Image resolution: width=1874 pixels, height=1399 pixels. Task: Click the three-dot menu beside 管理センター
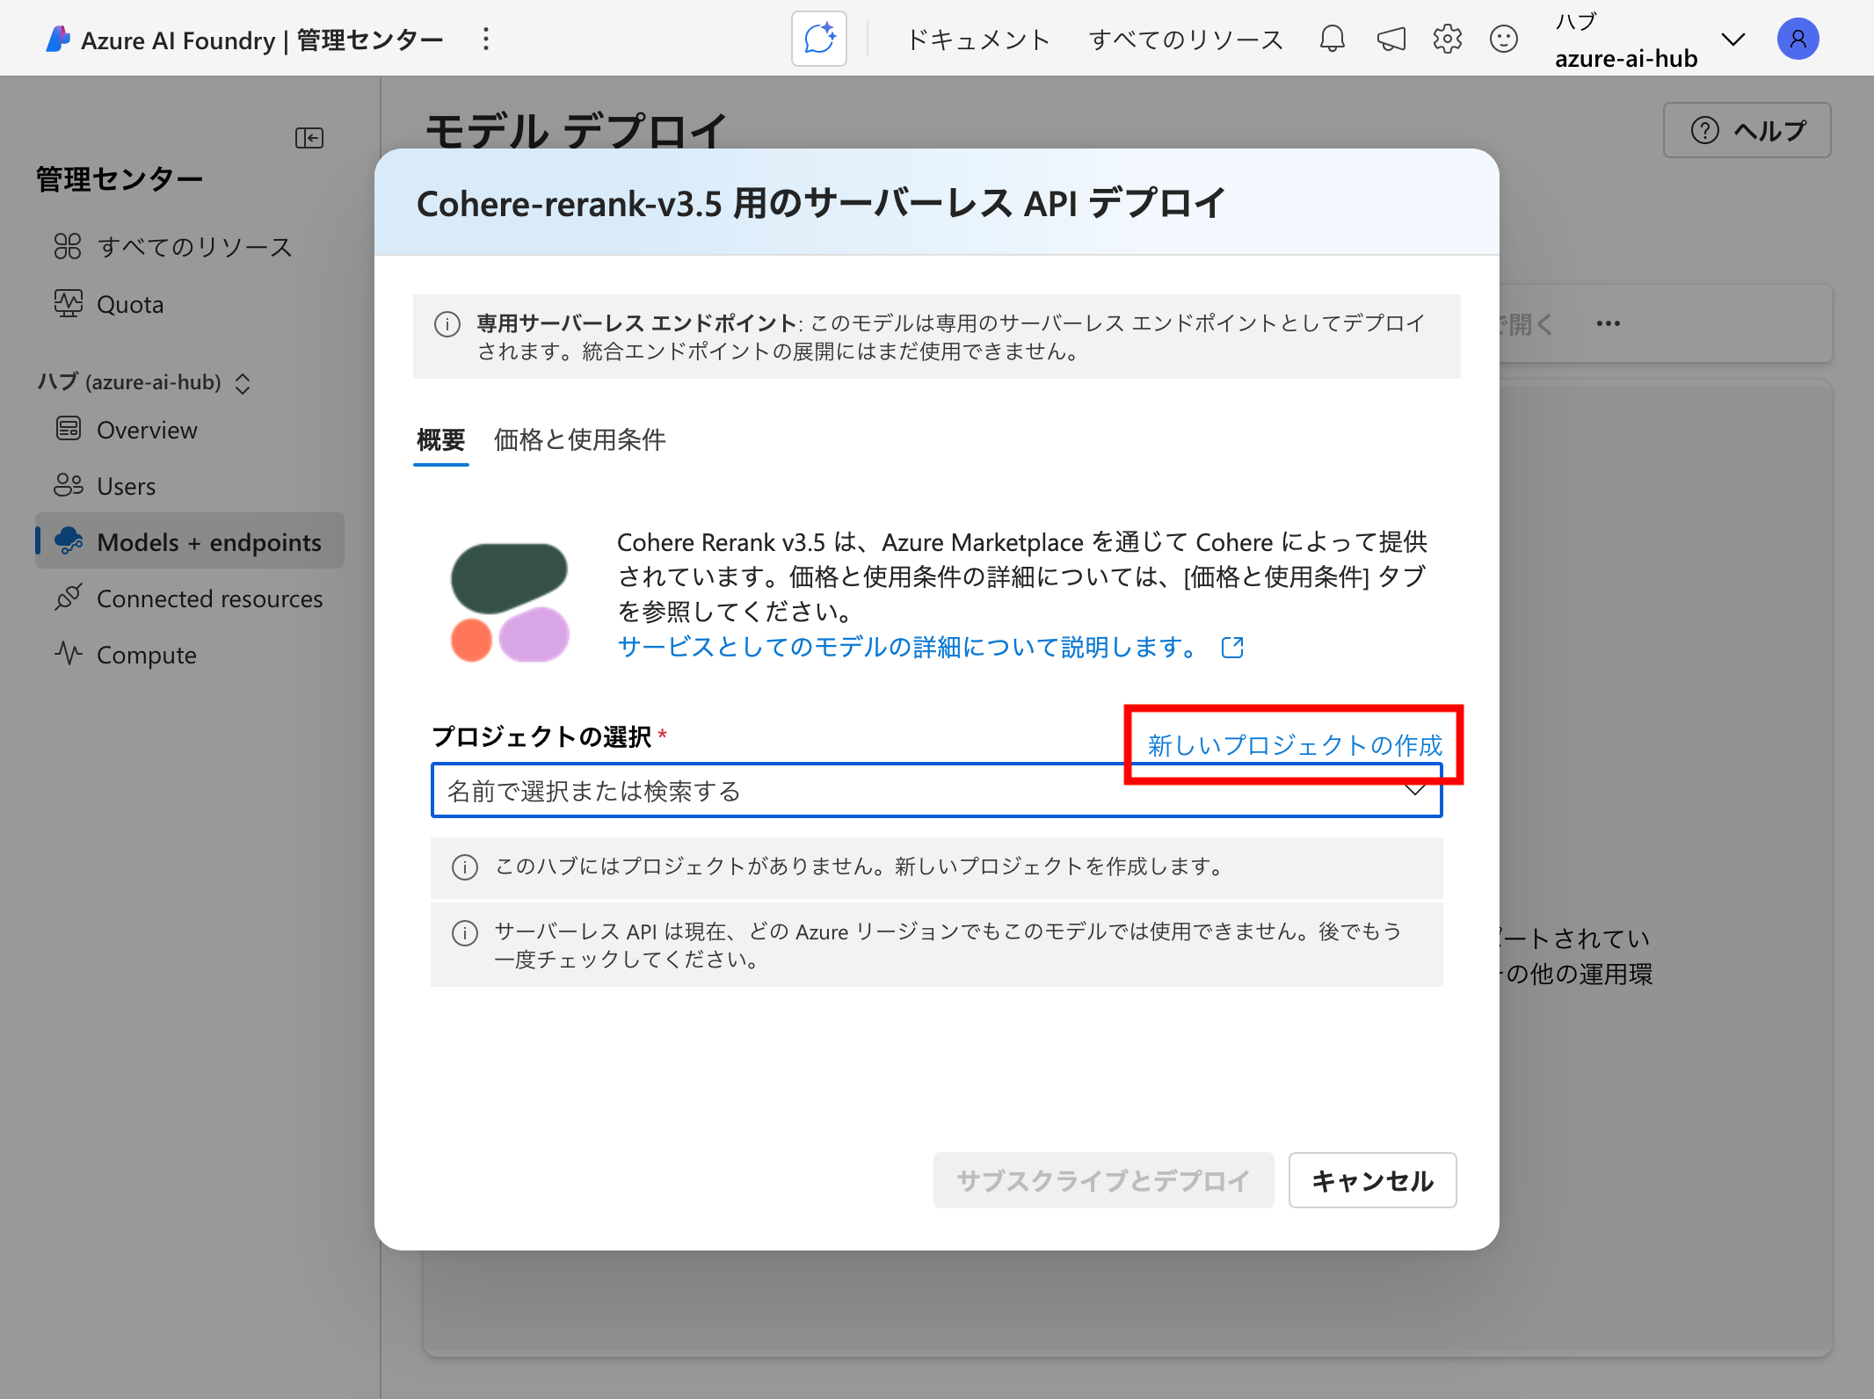485,39
